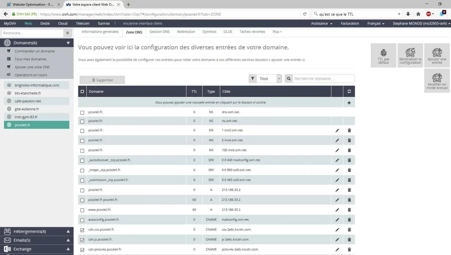Open Cloud in top navigation

click(x=63, y=23)
